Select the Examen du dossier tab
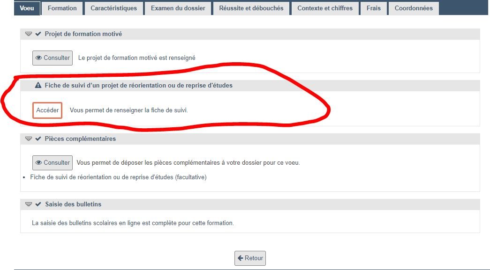The image size is (490, 270). [178, 8]
